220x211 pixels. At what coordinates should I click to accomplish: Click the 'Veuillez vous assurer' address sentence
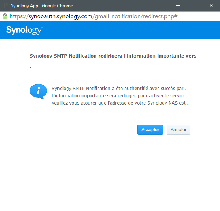tap(120, 103)
